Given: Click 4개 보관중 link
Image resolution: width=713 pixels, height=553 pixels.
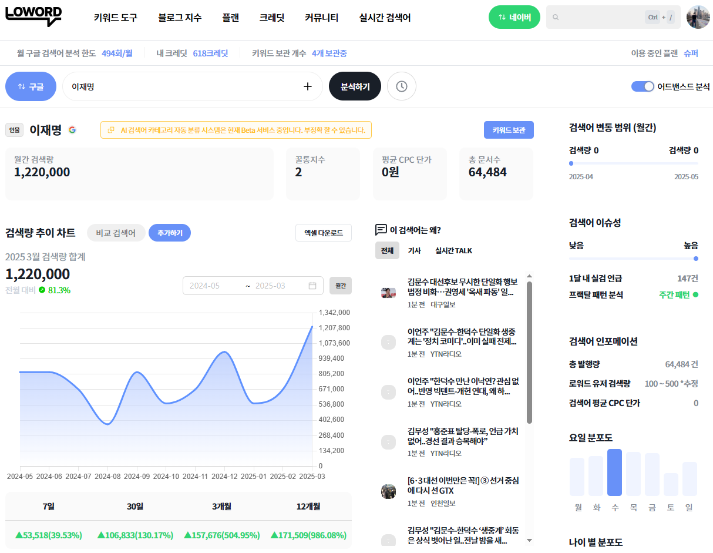Looking at the screenshot, I should point(329,53).
